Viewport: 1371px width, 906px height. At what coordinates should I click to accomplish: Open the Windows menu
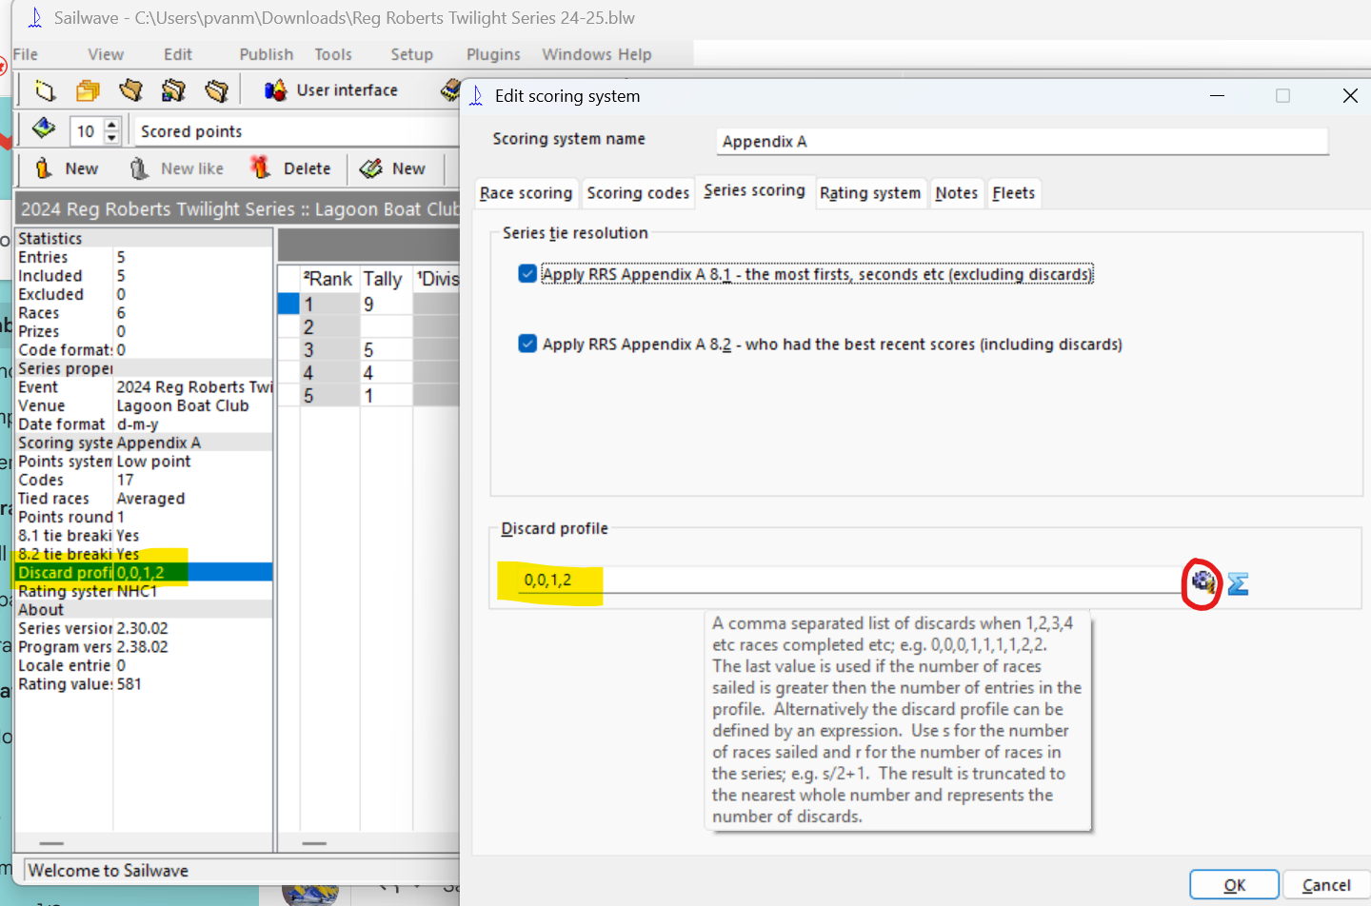(x=577, y=54)
